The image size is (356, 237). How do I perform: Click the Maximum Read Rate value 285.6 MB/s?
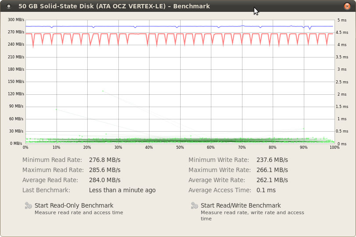pos(105,170)
